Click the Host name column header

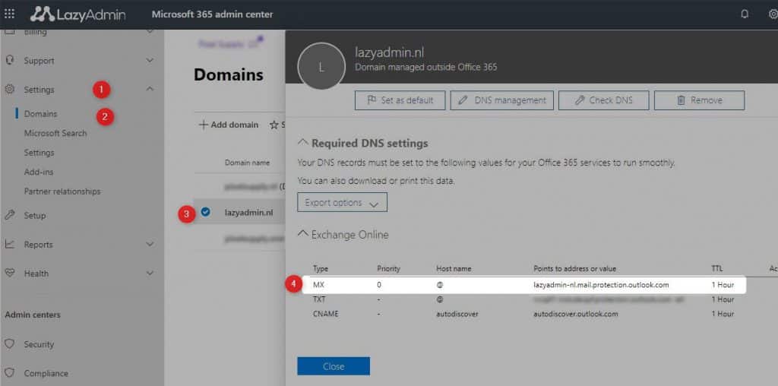click(x=454, y=269)
